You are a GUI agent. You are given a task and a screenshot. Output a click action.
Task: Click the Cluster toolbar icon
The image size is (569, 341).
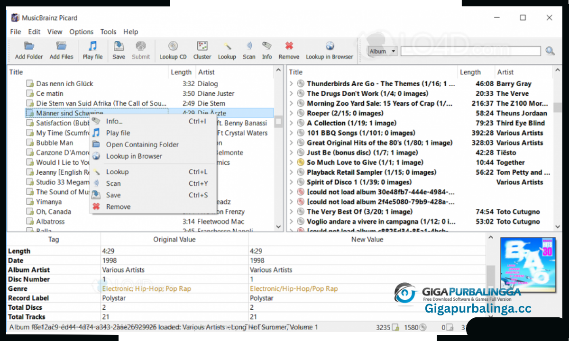[202, 46]
